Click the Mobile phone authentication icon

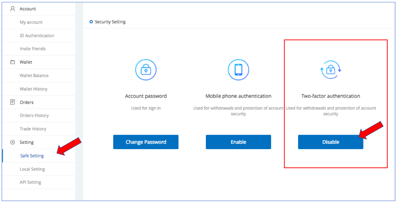click(x=238, y=70)
